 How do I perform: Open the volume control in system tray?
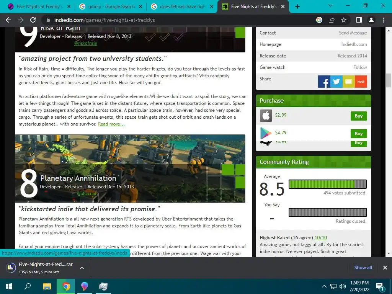click(343, 286)
